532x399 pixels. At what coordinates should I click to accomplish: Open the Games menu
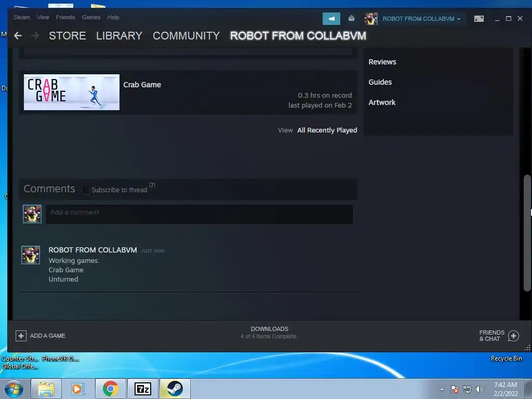91,17
